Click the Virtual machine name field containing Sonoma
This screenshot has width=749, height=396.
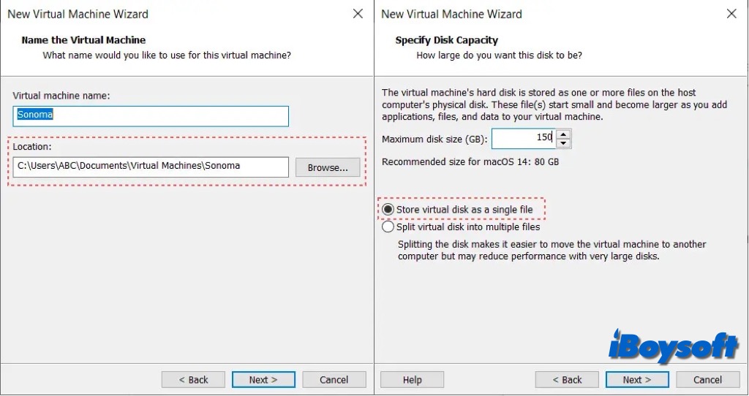pyautogui.click(x=151, y=115)
